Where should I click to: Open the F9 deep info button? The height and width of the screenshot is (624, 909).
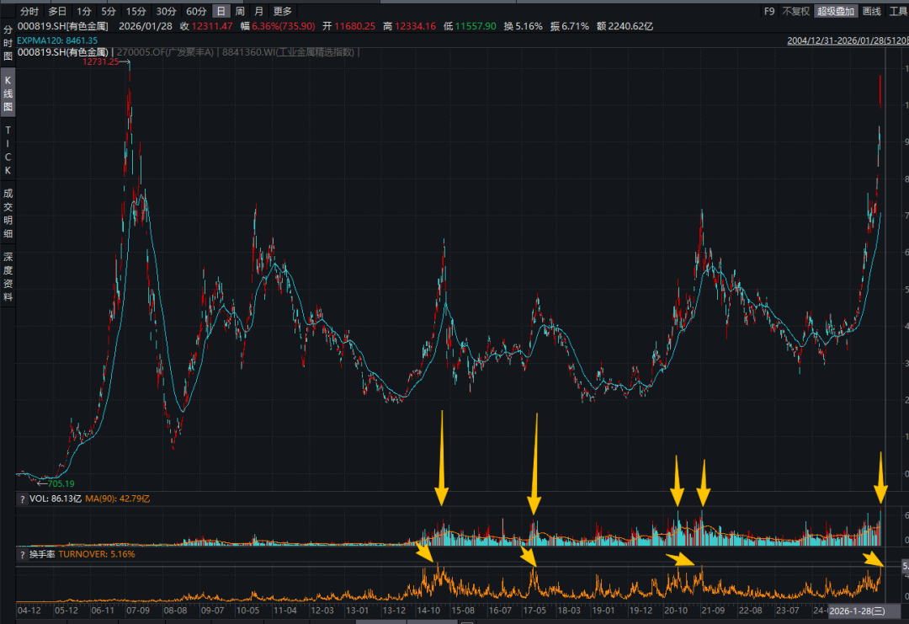(768, 11)
